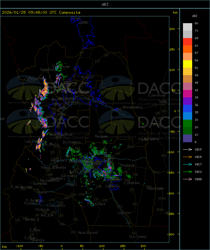The height and width of the screenshot is (250, 210).
Task: Click the Sta.Isabel label on map
Action: (138, 237)
